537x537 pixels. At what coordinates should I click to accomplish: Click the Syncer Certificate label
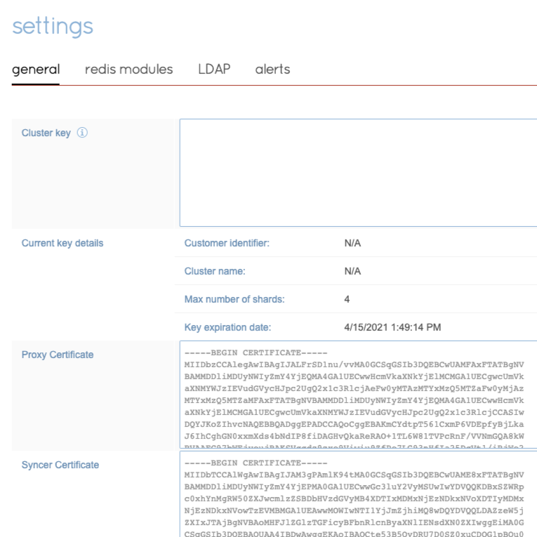tap(60, 465)
